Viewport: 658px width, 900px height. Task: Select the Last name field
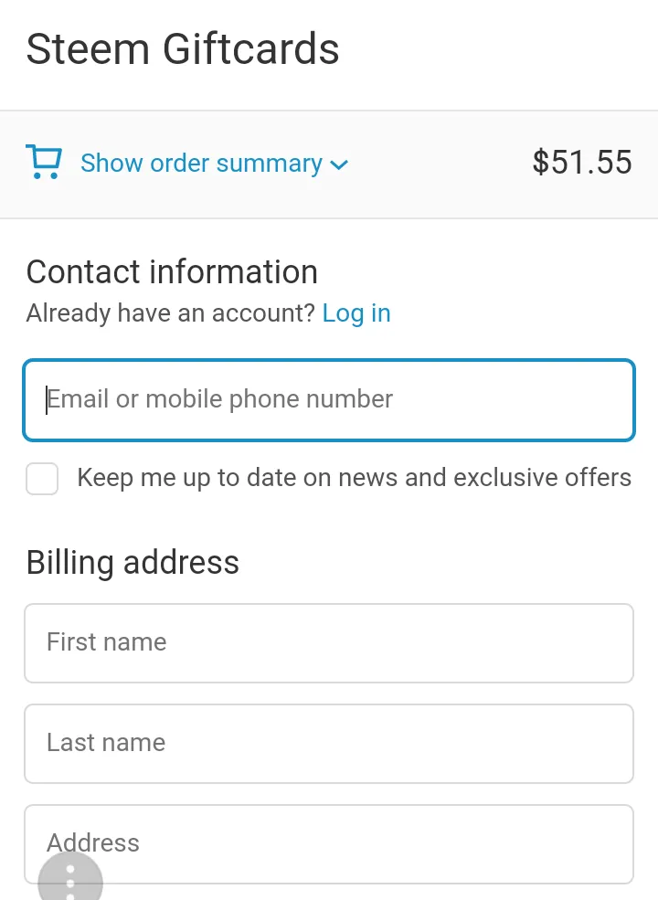pyautogui.click(x=329, y=744)
